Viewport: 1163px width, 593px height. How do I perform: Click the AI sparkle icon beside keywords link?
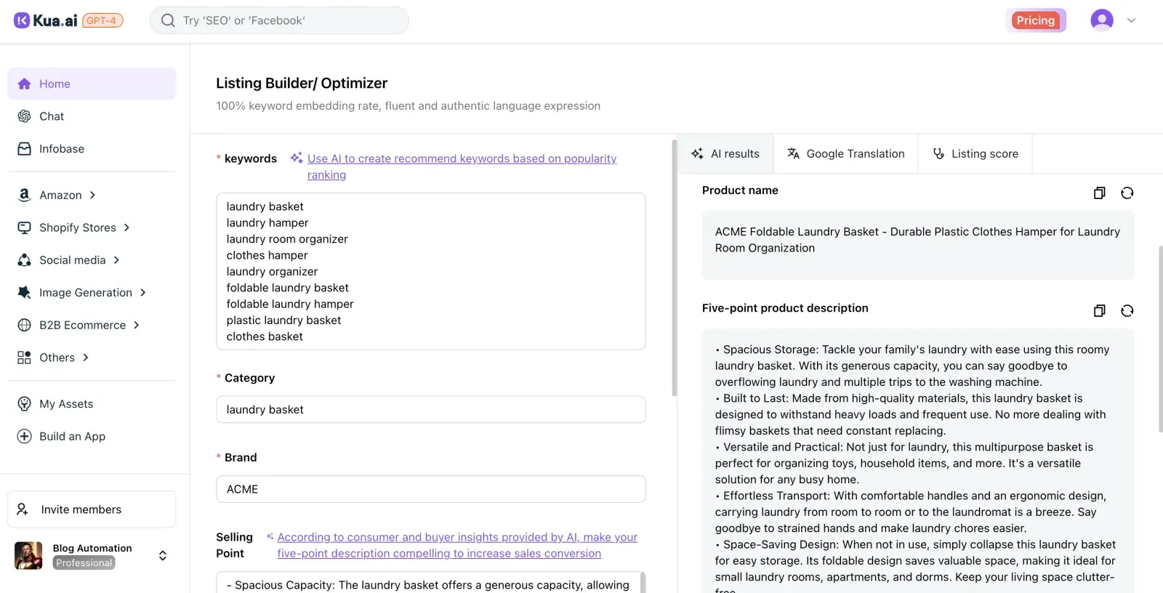point(297,158)
